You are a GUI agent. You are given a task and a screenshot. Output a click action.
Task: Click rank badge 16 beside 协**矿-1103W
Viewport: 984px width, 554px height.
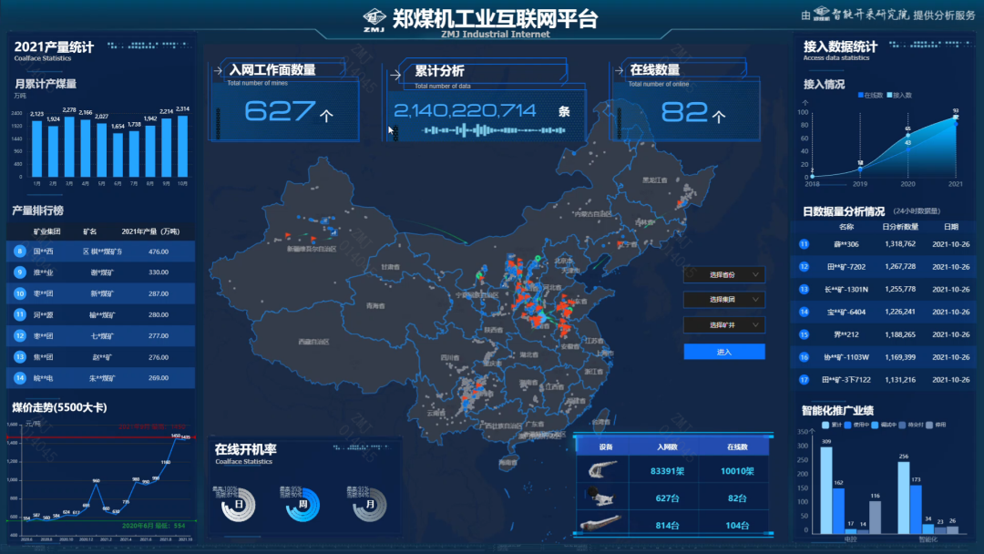coord(804,357)
